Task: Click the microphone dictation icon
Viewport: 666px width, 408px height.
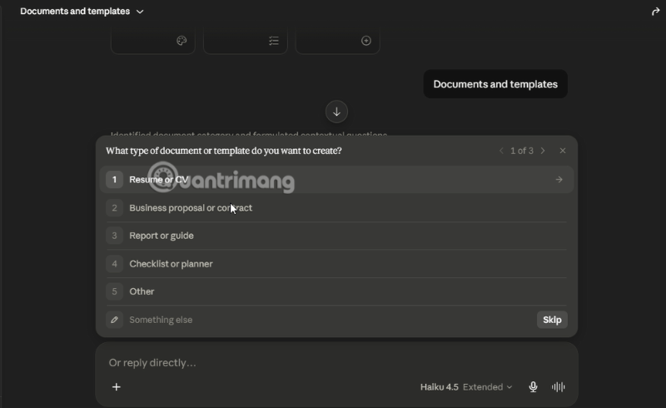Action: coord(533,386)
